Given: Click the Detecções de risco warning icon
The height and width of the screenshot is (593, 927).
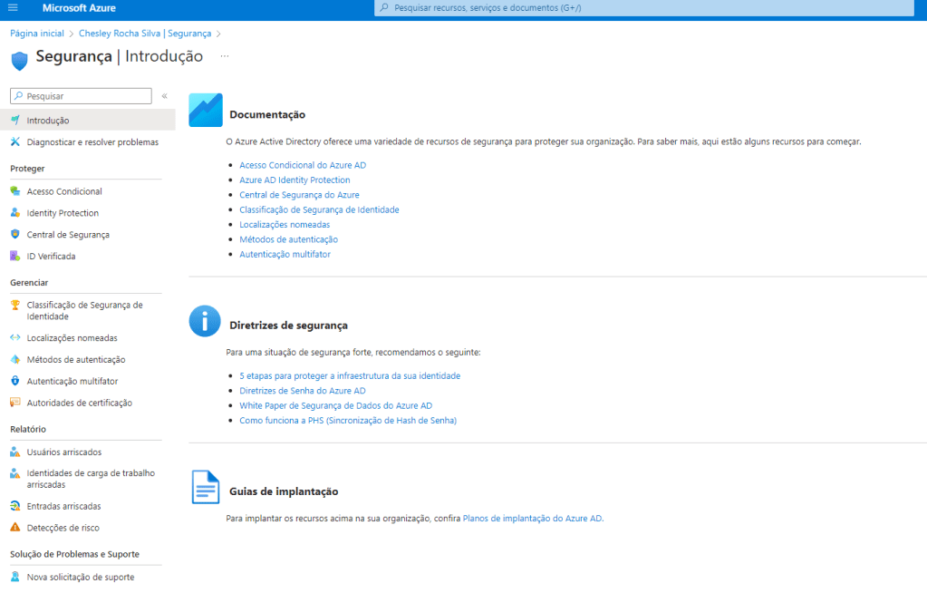Looking at the screenshot, I should point(15,528).
